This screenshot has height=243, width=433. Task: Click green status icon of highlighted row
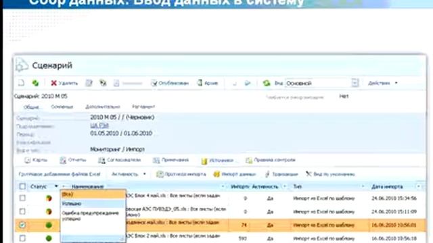pos(49,225)
